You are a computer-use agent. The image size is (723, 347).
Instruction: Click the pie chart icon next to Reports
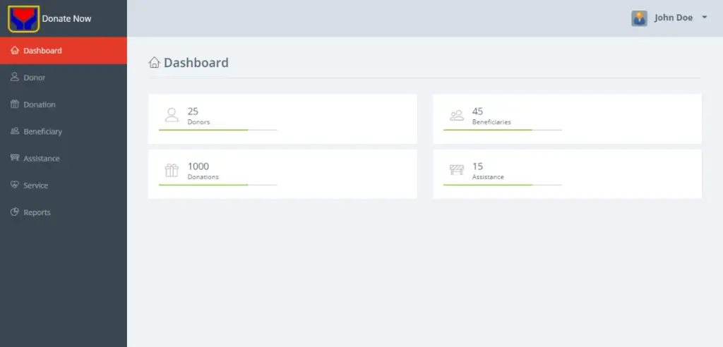(15, 212)
